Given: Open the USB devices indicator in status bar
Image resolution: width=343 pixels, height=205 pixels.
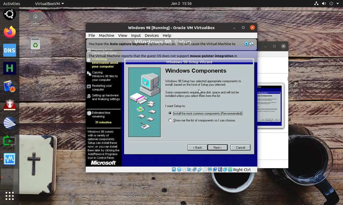Looking at the screenshot, I should 200,169.
